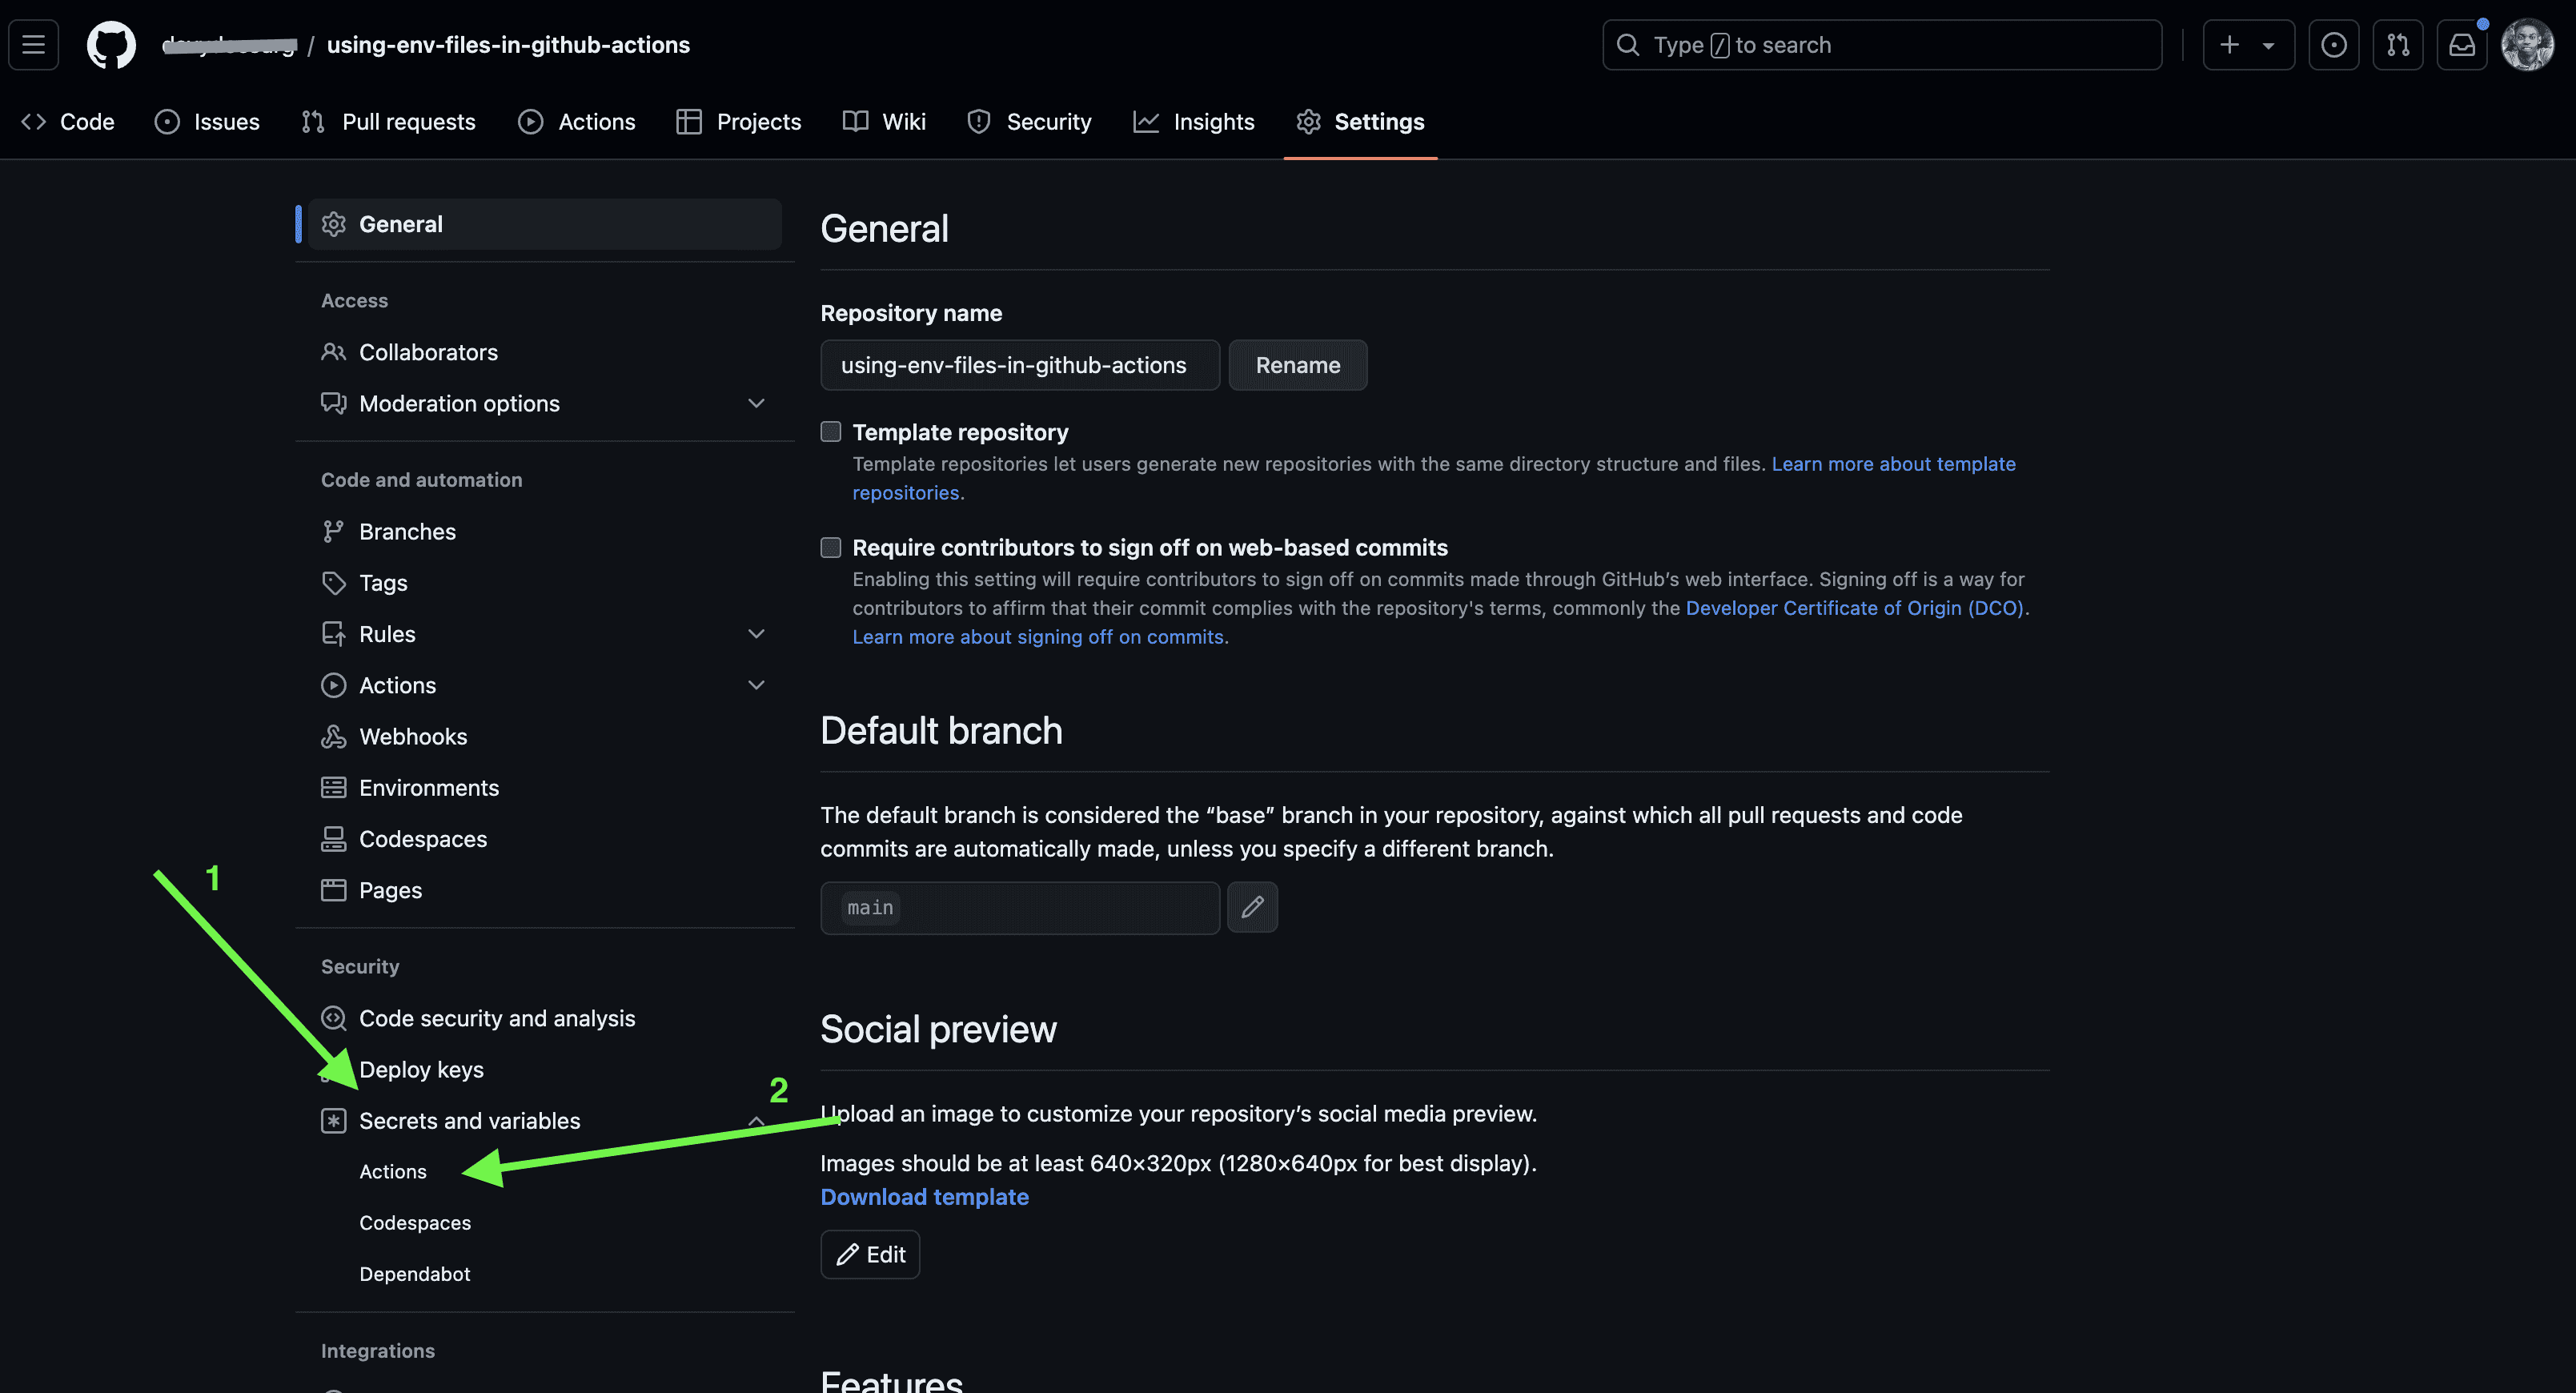Screen dimensions: 2576x1393
Task: Click the sidebar Actions play icon
Action: [x=333, y=685]
